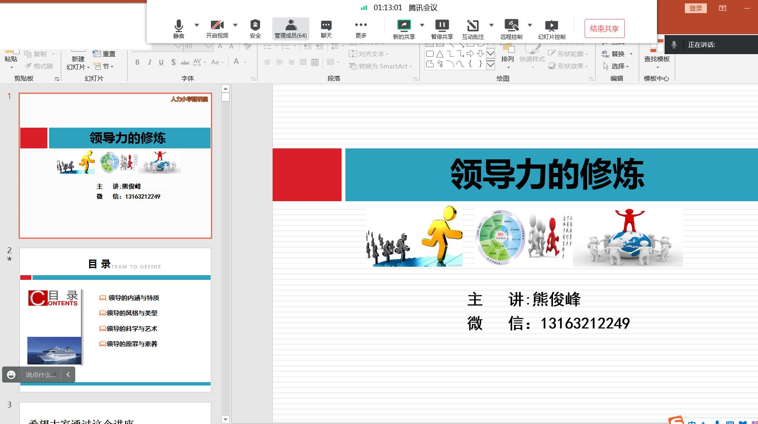Viewport: 758px width, 424px height.
Task: Open the 安全 security shield icon
Action: 255,29
